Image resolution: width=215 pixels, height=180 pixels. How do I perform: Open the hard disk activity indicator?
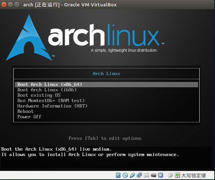click(x=118, y=175)
